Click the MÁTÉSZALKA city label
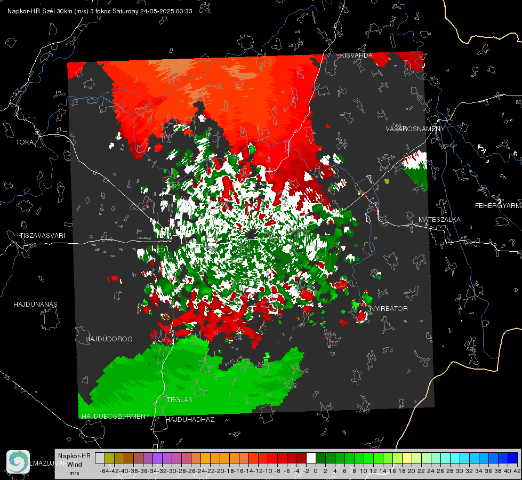This screenshot has width=522, height=480. point(439,220)
